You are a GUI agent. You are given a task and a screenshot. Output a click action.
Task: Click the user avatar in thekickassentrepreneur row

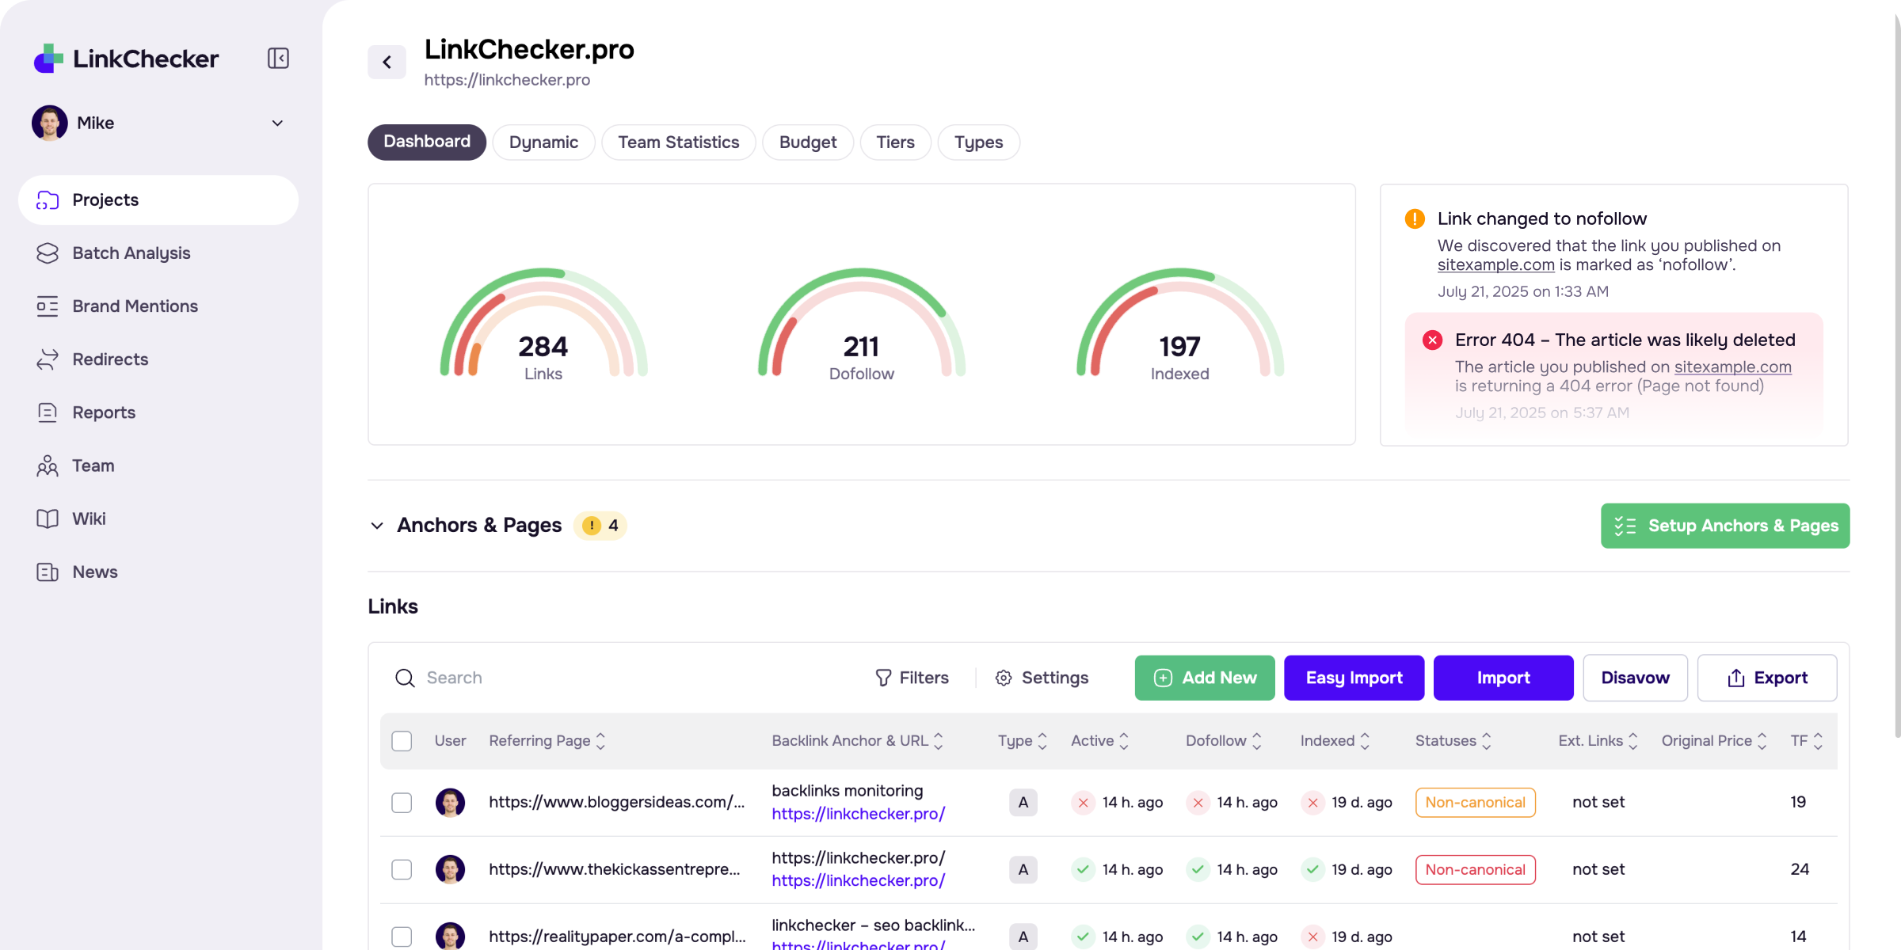click(x=450, y=869)
